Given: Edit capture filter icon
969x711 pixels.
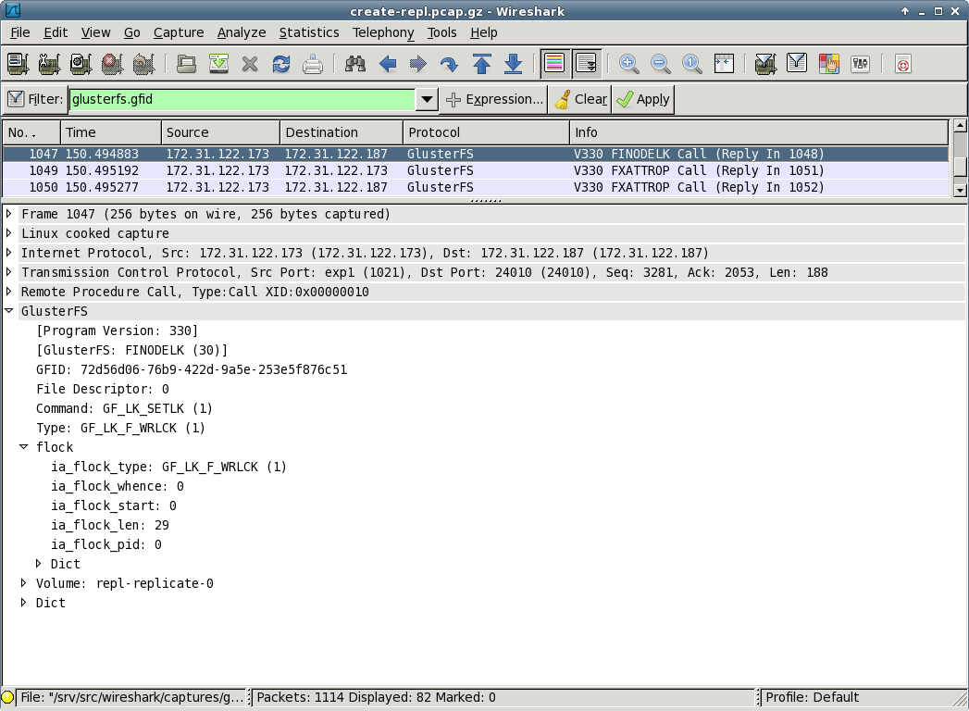Looking at the screenshot, I should [x=765, y=64].
